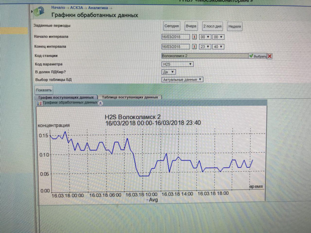Screen dimensions: 311x233
Task: Click green checkmark Выбрать station button
Action: tap(258, 56)
